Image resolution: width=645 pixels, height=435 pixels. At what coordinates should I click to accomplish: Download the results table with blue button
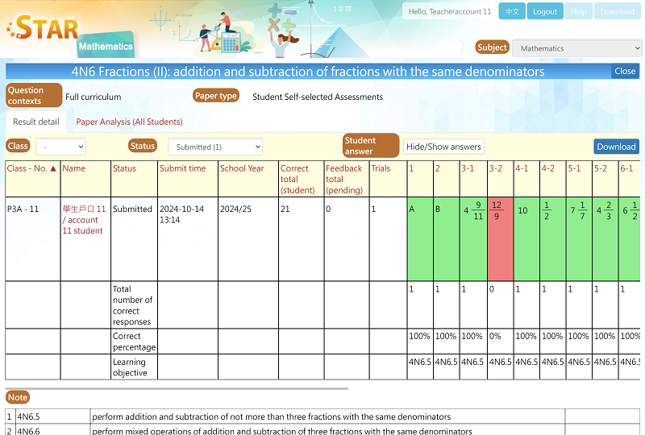616,147
